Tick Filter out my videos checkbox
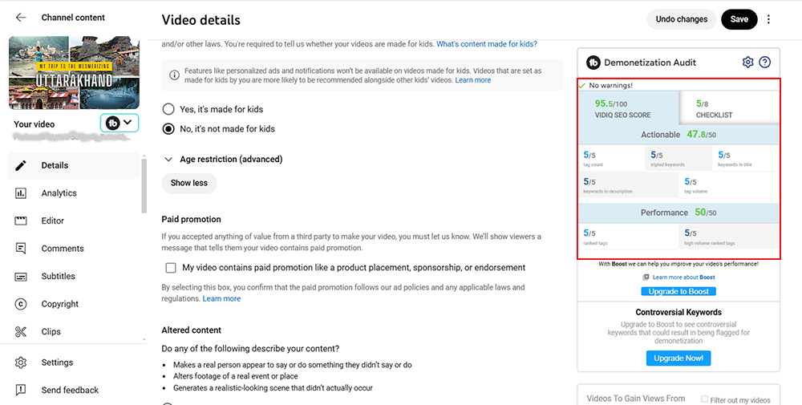 704,399
